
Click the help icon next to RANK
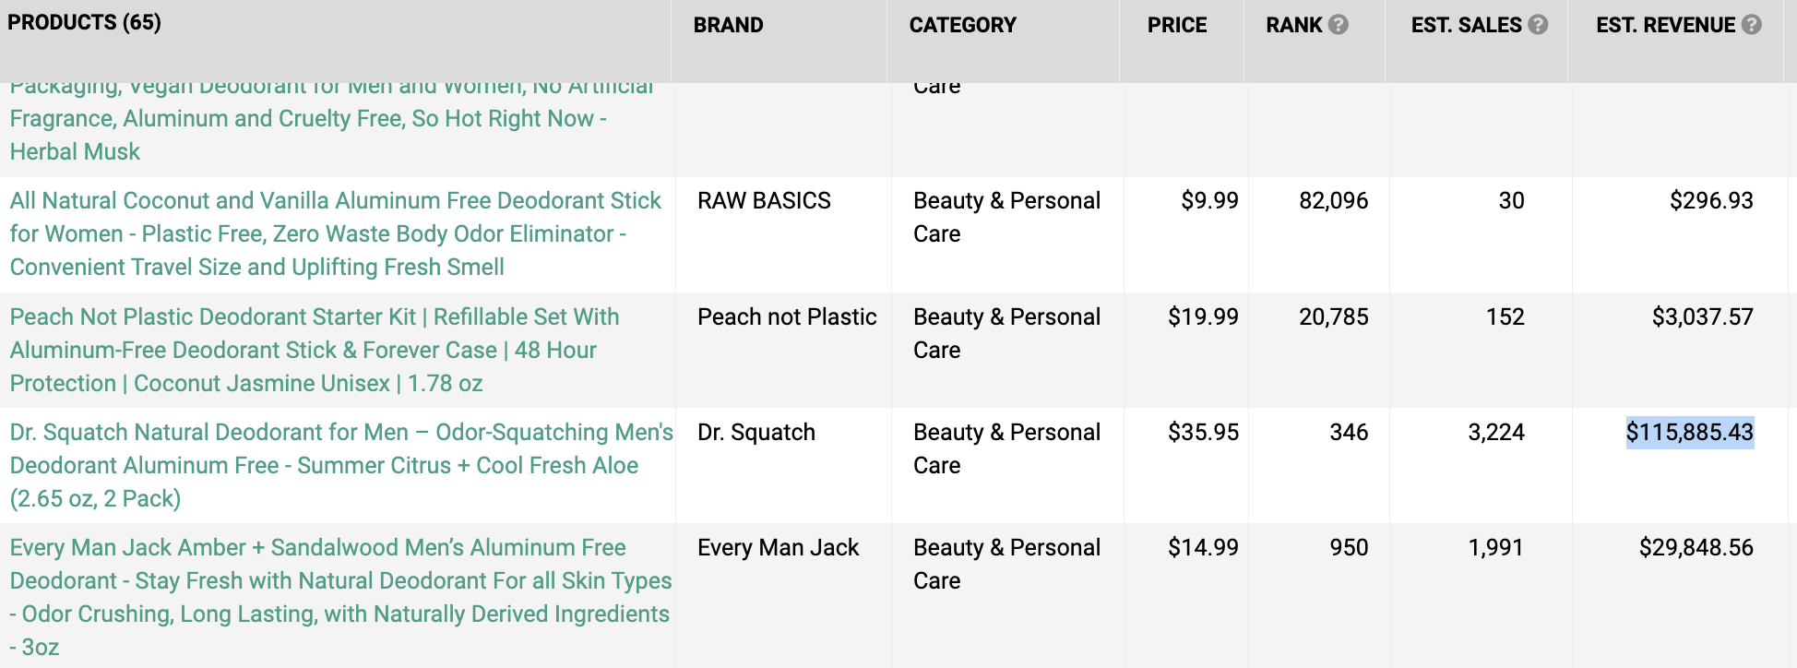1338,25
